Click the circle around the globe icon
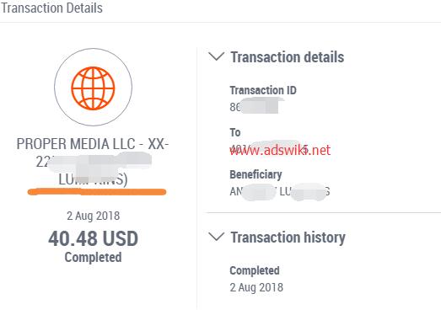Viewport: 441px width, 315px height. click(93, 87)
